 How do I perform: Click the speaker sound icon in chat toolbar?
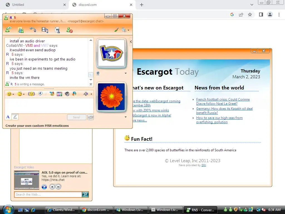point(67,94)
